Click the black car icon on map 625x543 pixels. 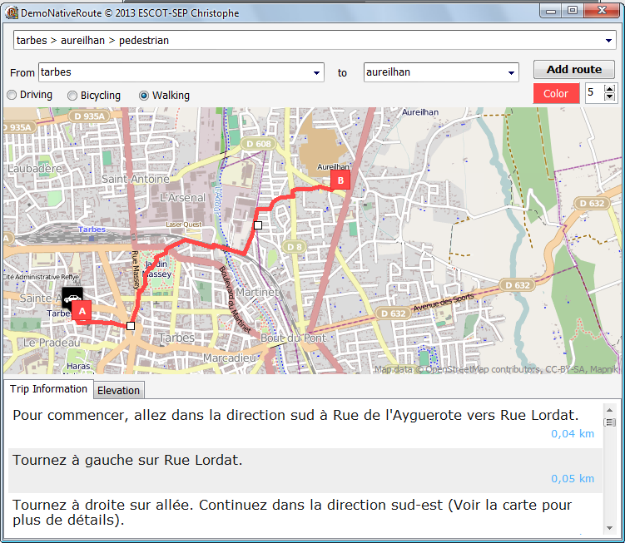(72, 299)
